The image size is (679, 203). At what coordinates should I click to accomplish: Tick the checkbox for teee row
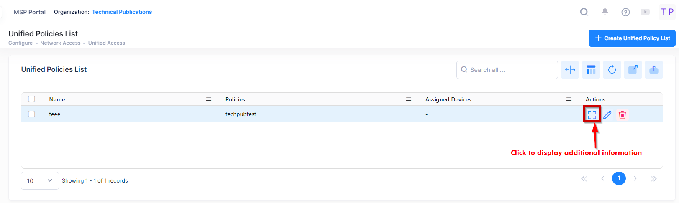32,114
